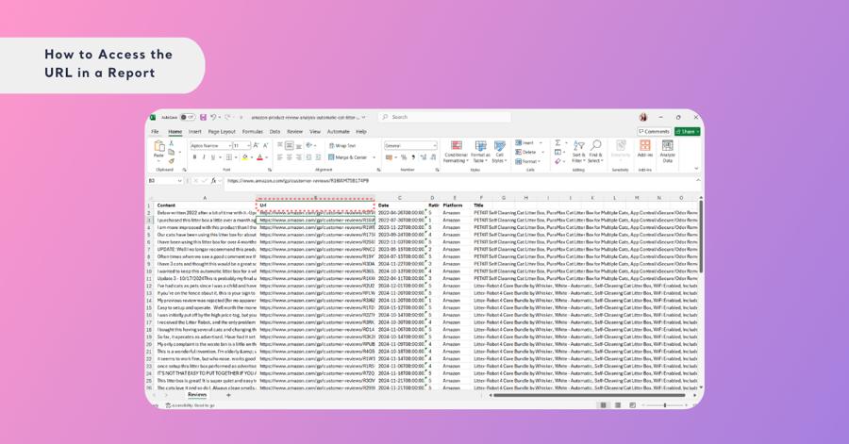Click Decrease Font Size icon

tap(265, 145)
